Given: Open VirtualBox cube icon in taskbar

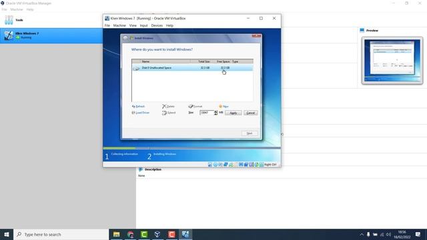Looking at the screenshot, I should pyautogui.click(x=157, y=234).
